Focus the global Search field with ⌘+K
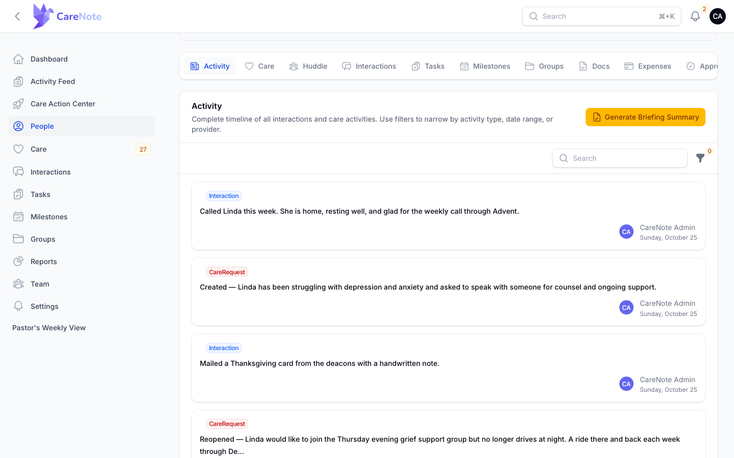This screenshot has height=458, width=734. tap(601, 16)
